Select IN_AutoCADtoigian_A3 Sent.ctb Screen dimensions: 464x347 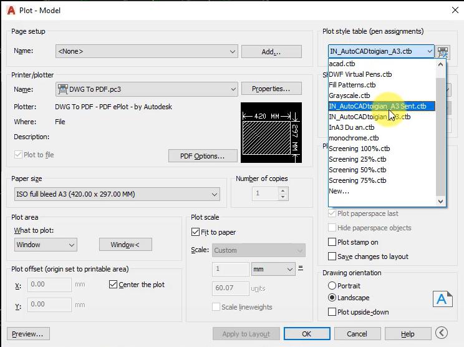[382, 106]
